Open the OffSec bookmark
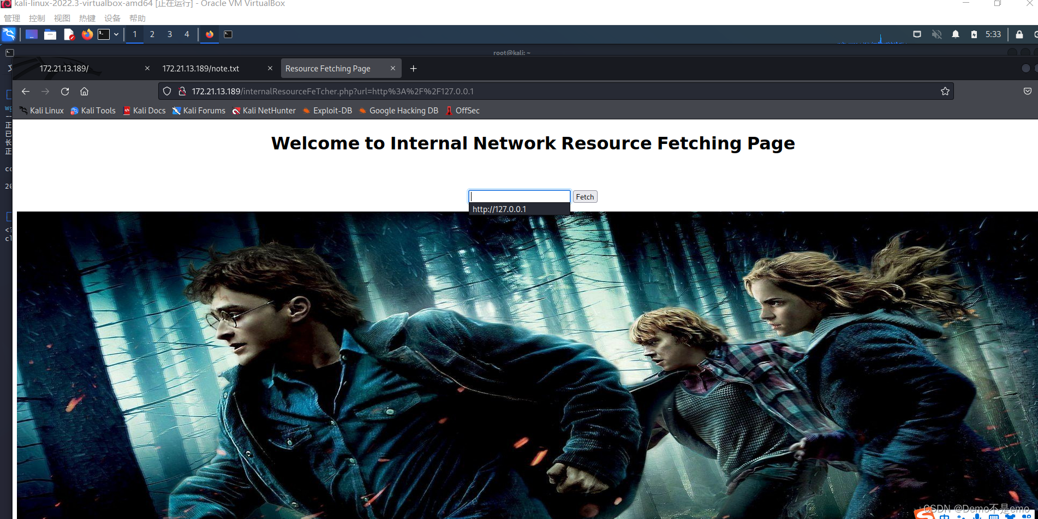 (x=462, y=111)
